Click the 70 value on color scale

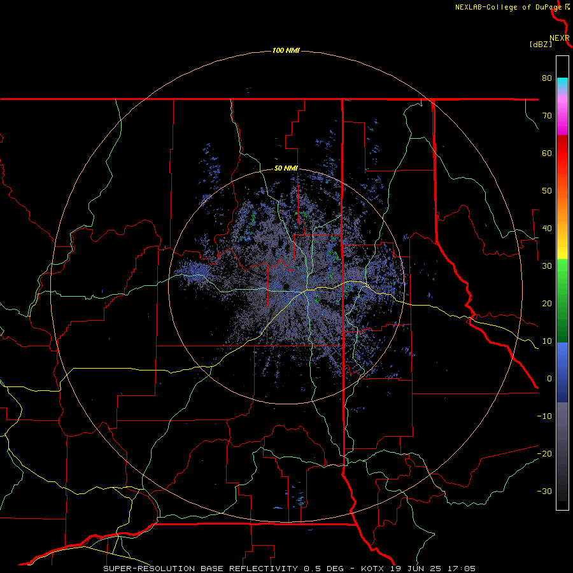tap(547, 116)
